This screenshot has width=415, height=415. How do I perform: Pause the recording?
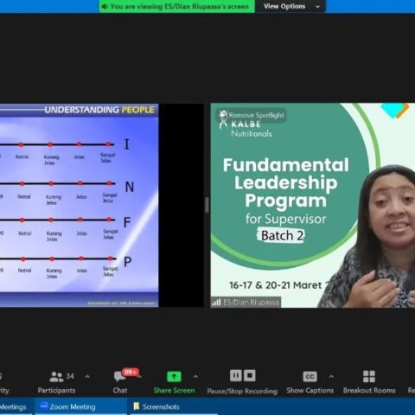pos(235,375)
